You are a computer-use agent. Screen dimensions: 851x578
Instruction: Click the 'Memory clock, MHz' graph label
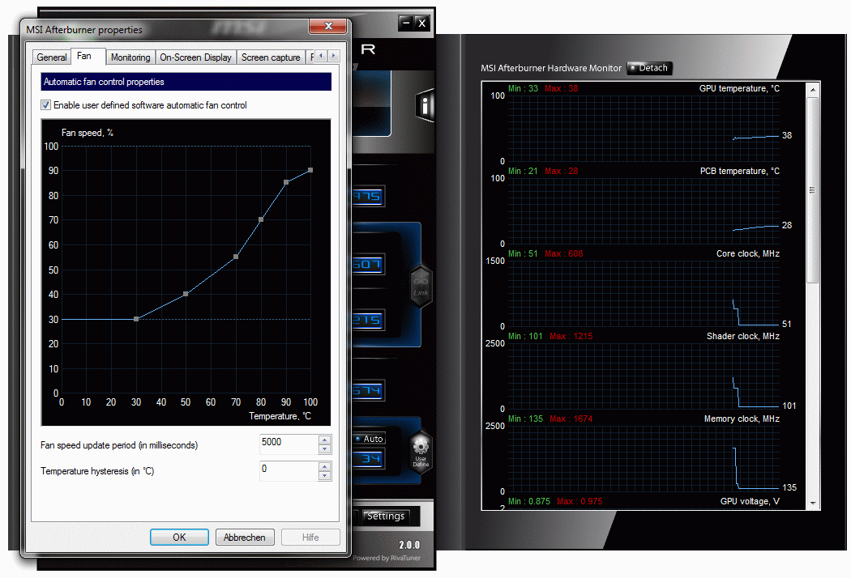tap(742, 419)
